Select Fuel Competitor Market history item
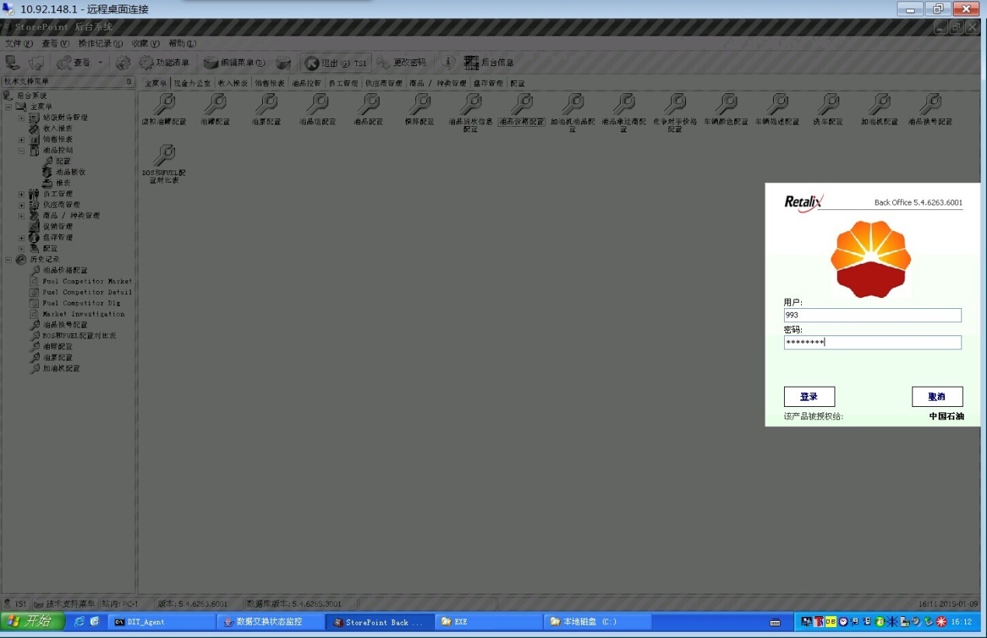Screen dimensions: 987x638 (x=87, y=281)
